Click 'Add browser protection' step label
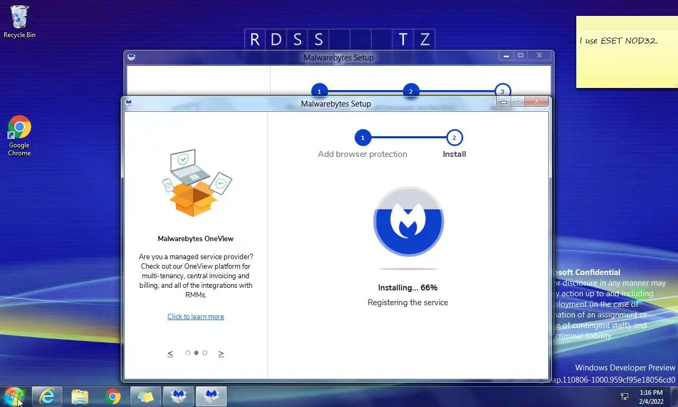Image resolution: width=678 pixels, height=407 pixels. 362,154
